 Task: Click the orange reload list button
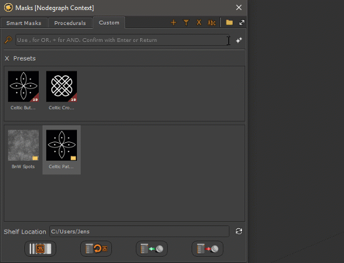click(x=96, y=249)
